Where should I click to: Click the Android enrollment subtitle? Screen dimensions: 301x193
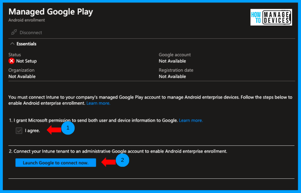coord(27,20)
